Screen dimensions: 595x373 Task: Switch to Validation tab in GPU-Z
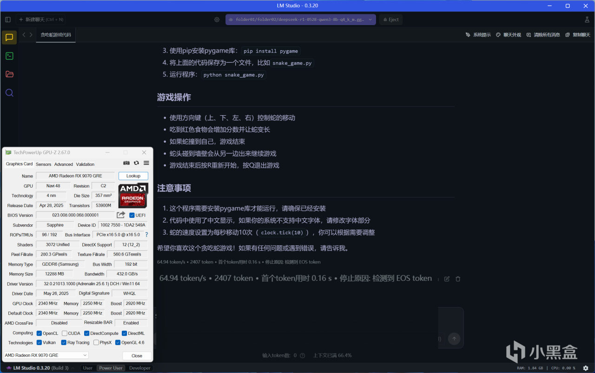coord(85,164)
